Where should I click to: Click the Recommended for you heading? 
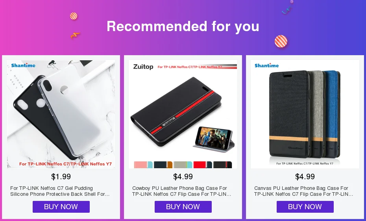coord(183,26)
